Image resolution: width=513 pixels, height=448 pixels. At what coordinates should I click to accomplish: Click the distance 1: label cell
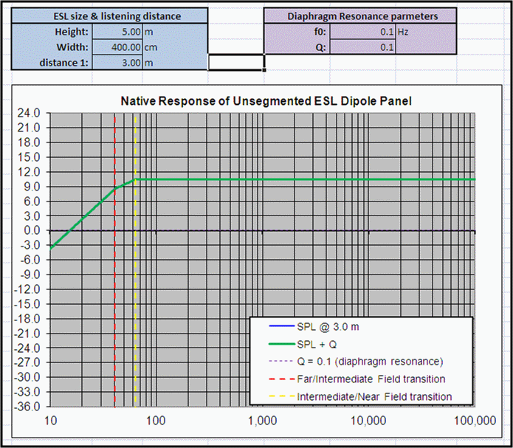pos(52,63)
